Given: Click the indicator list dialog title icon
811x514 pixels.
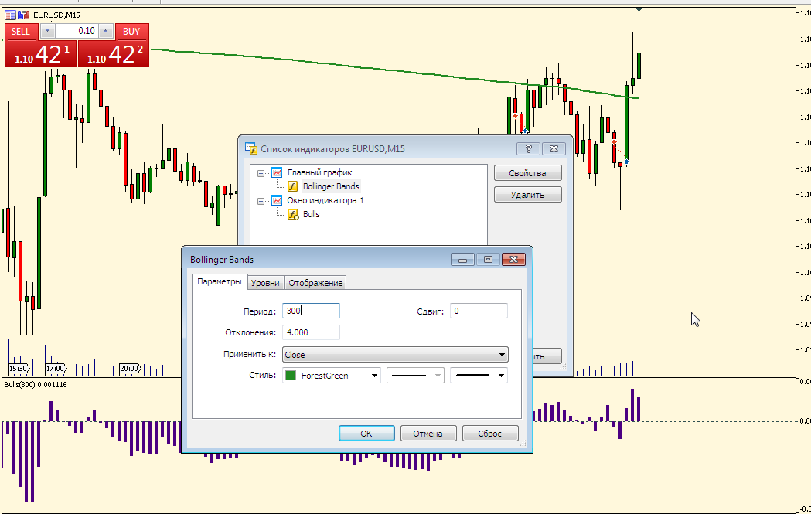Looking at the screenshot, I should 250,149.
